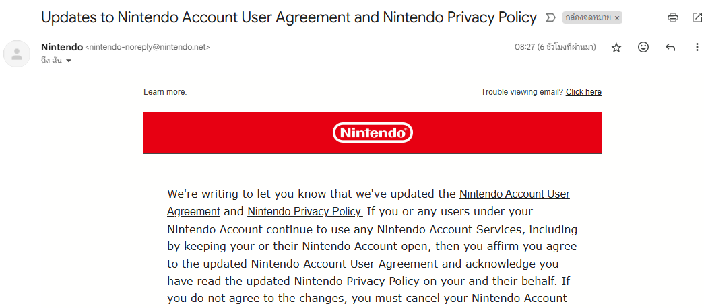Reply to the Nintendo message

coord(670,47)
